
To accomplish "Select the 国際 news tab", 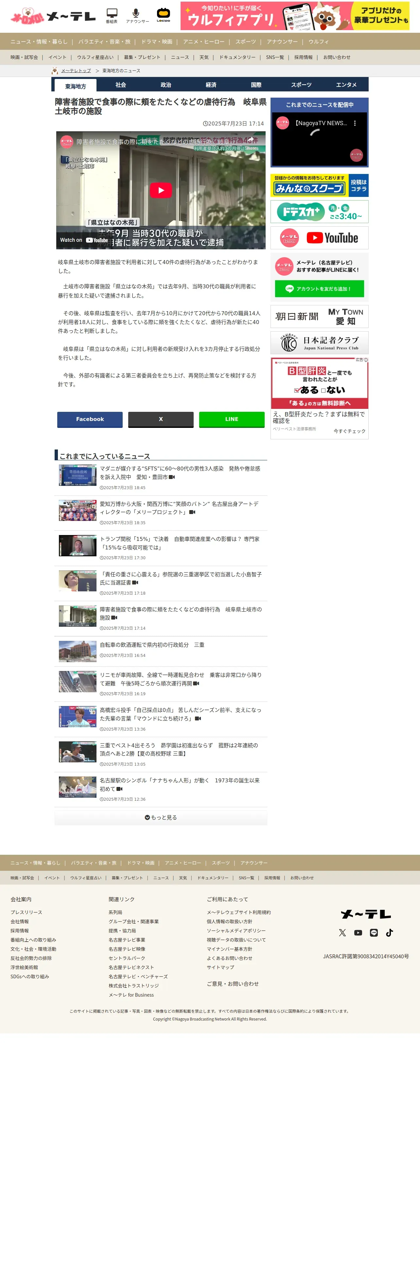I will pyautogui.click(x=256, y=85).
